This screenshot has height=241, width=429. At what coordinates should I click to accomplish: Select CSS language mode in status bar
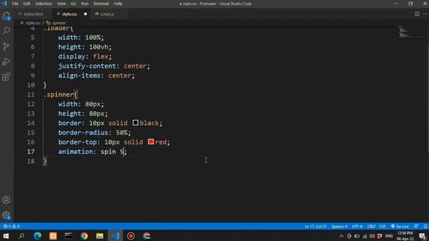(x=382, y=226)
